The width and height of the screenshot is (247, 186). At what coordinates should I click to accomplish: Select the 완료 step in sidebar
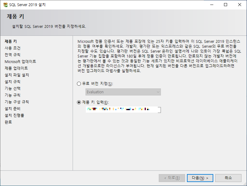pos(8,122)
